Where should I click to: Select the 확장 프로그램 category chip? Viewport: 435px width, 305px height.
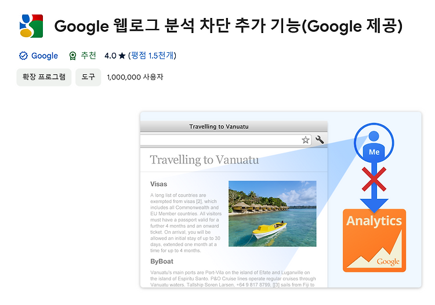(x=44, y=77)
